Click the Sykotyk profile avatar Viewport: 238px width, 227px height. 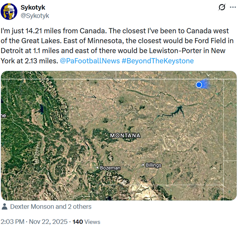tap(9, 12)
